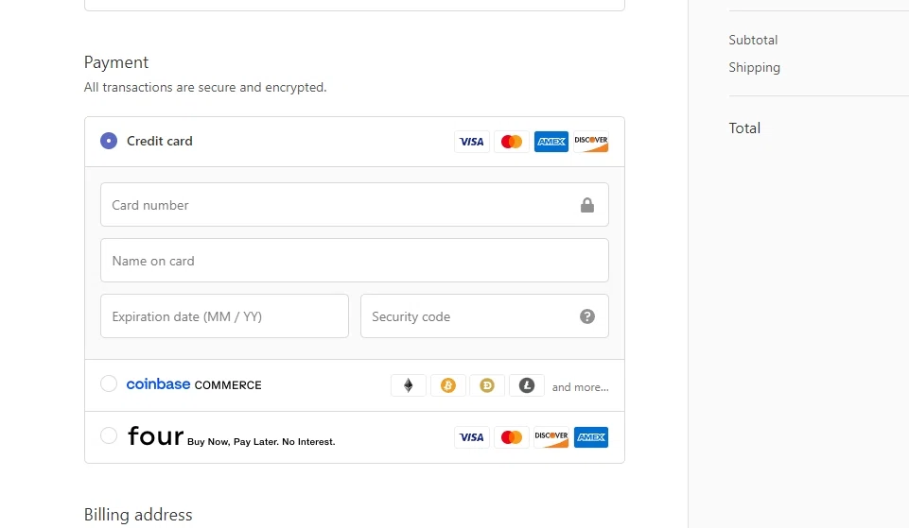Screen dimensions: 909x528
Task: Select the Credit card radio button
Action: [x=109, y=141]
